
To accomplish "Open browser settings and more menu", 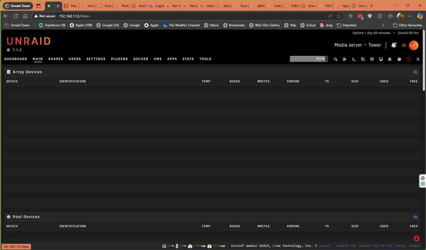I will click(410, 16).
